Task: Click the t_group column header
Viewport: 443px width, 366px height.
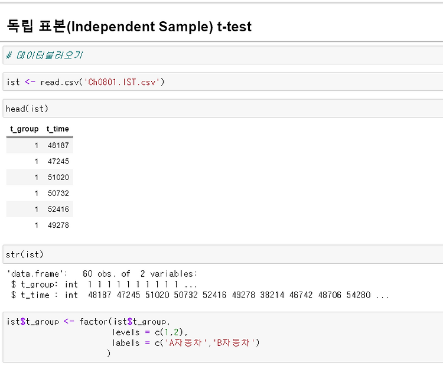Action: pos(24,129)
